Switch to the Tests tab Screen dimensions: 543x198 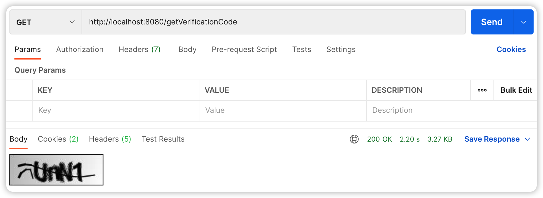(302, 49)
